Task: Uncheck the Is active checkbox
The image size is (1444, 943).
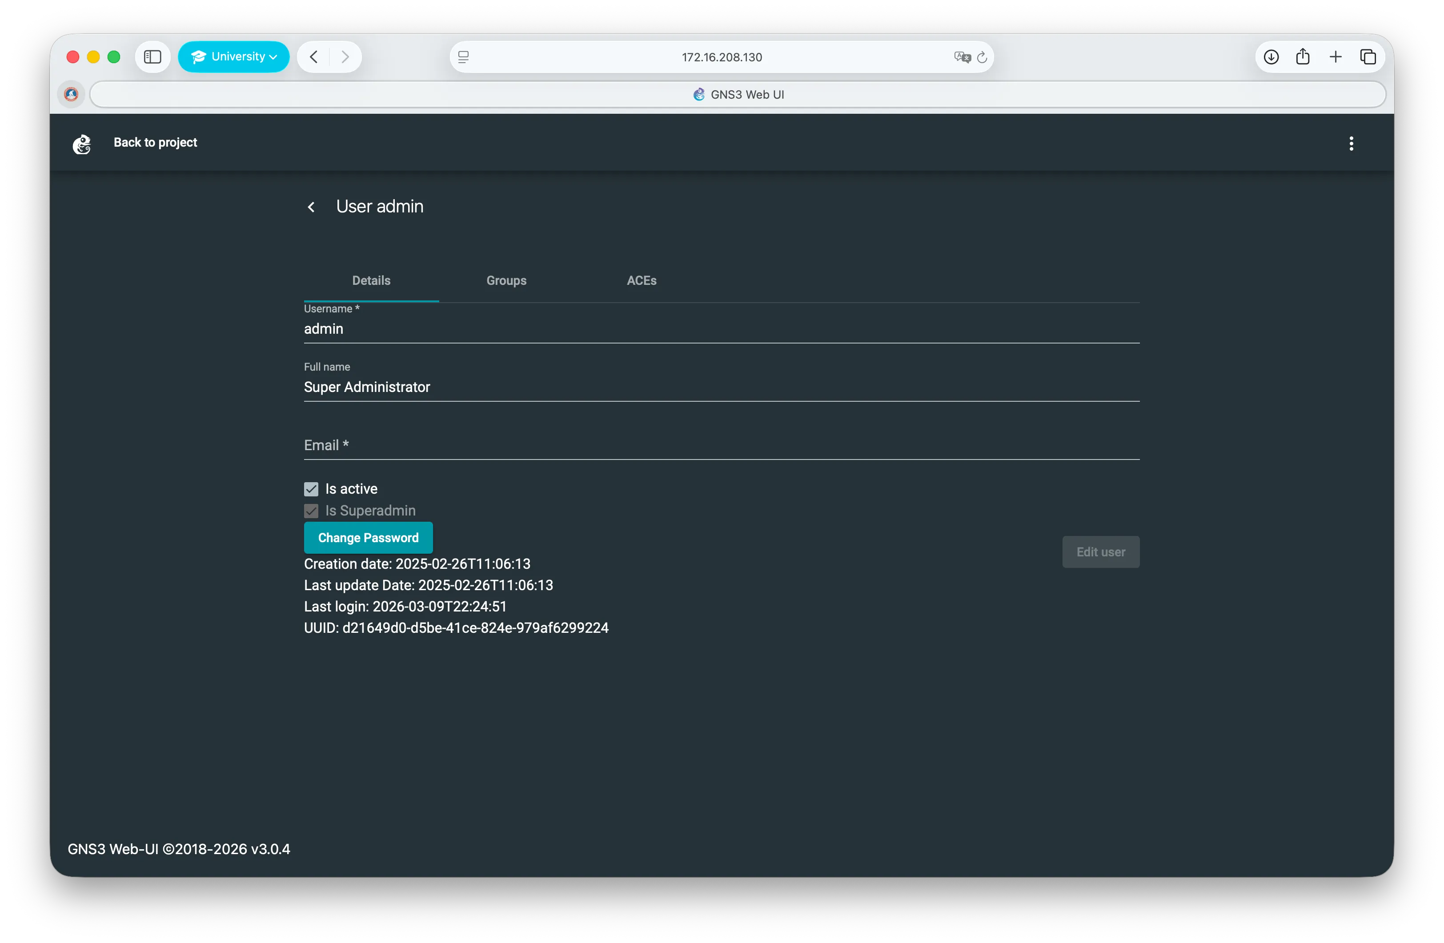Action: click(311, 489)
